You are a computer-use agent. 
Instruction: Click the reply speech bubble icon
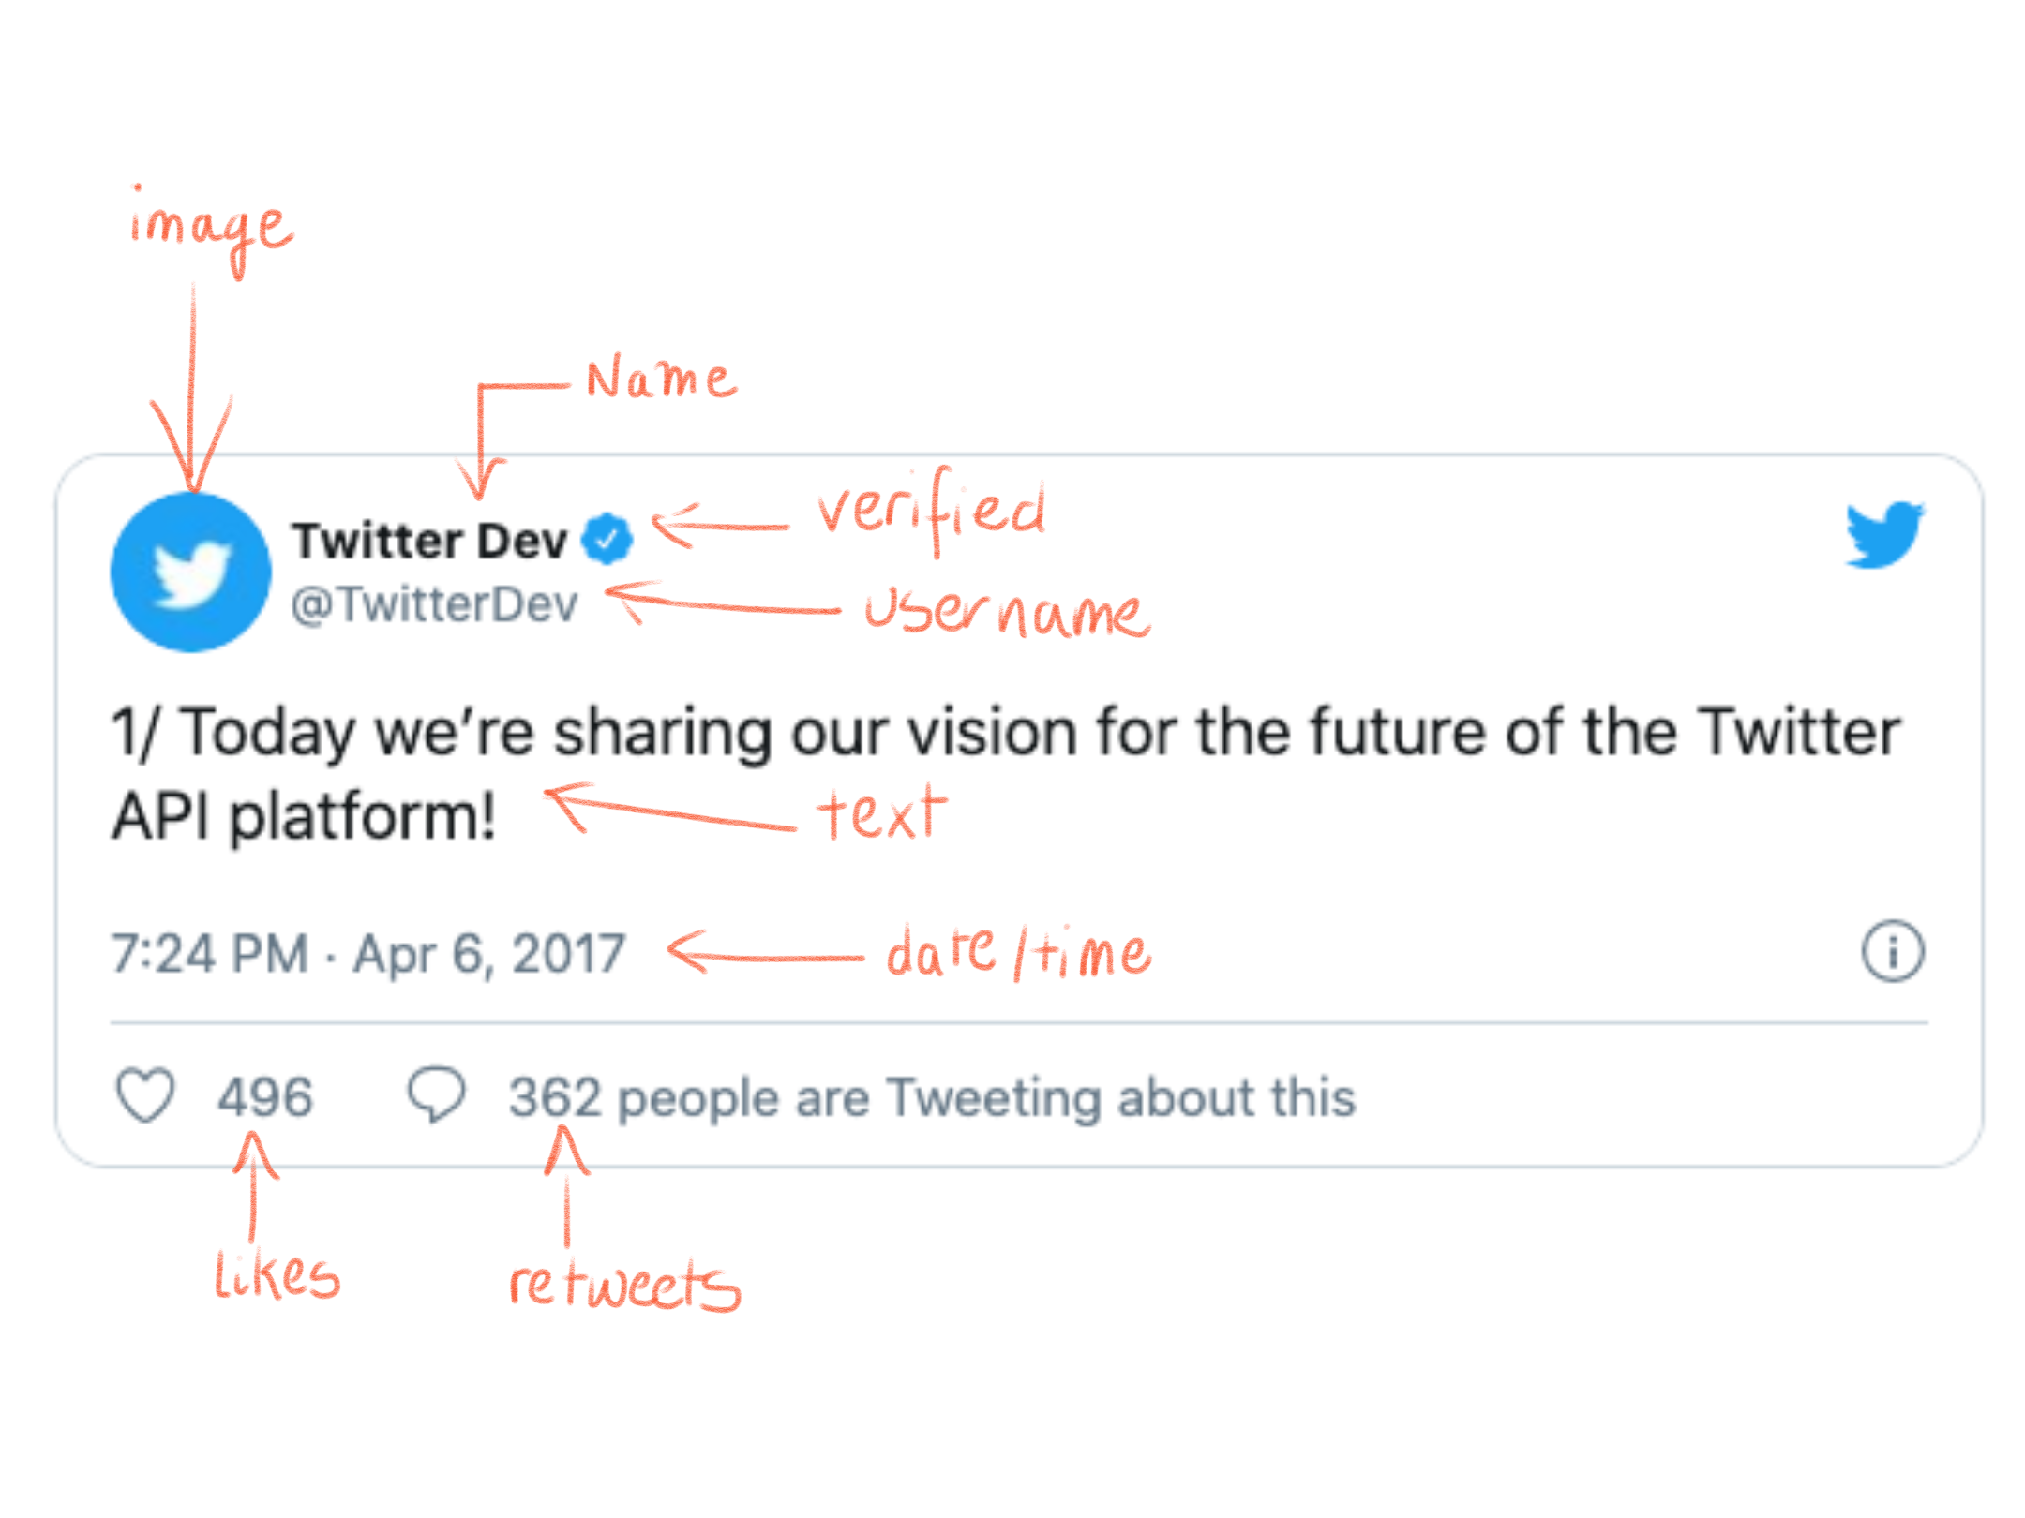436,1094
